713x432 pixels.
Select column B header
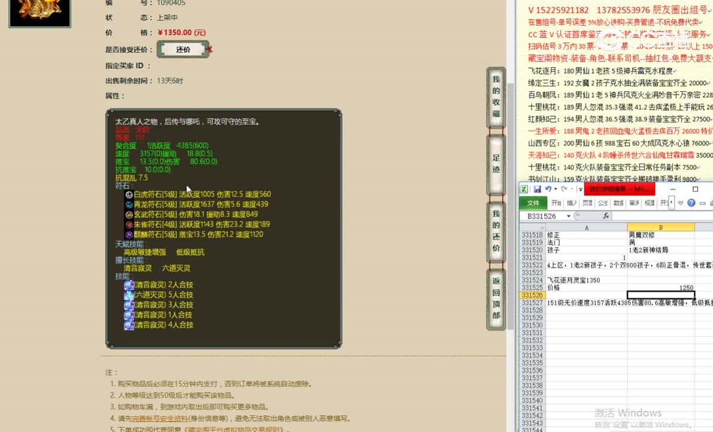(x=661, y=227)
